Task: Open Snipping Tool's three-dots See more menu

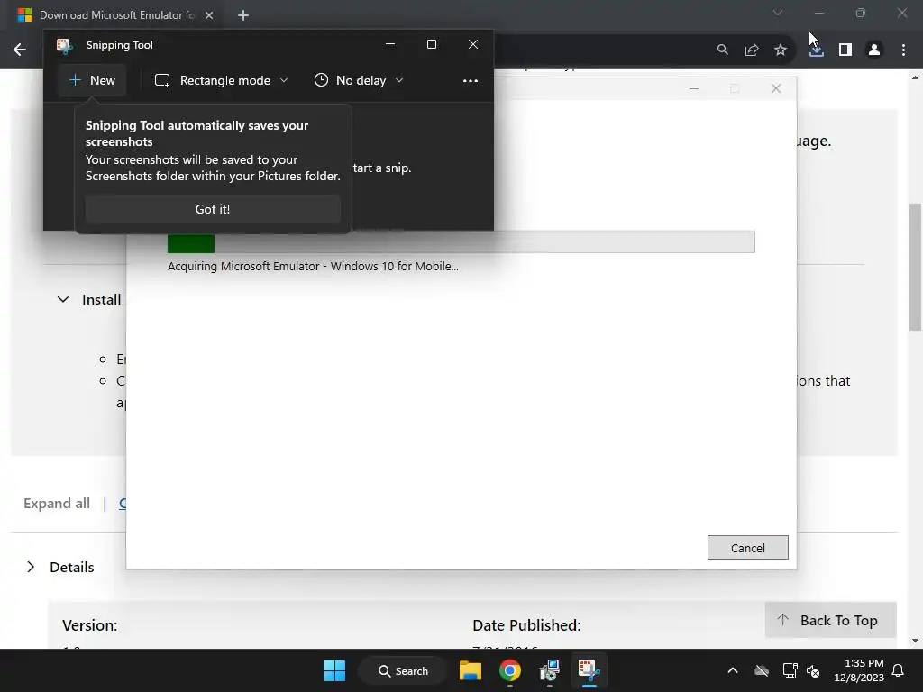Action: [471, 80]
